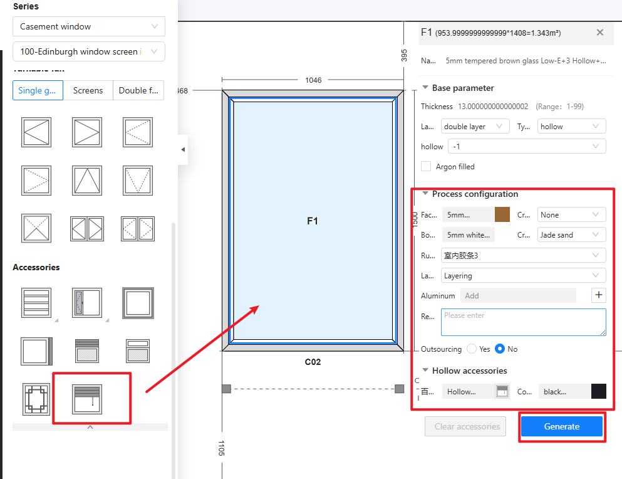Open the double layer dropdown

click(475, 127)
